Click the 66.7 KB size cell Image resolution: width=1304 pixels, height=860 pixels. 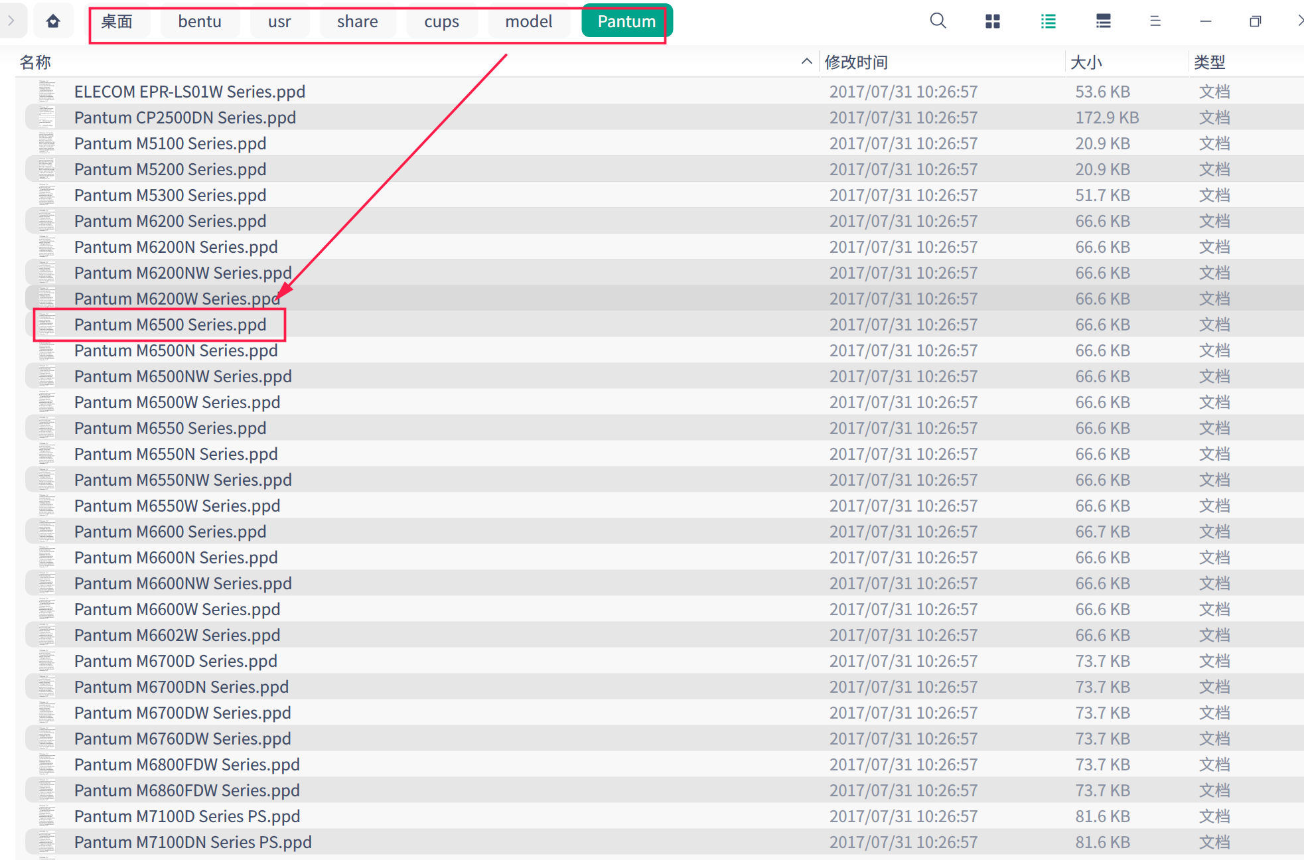[1102, 532]
